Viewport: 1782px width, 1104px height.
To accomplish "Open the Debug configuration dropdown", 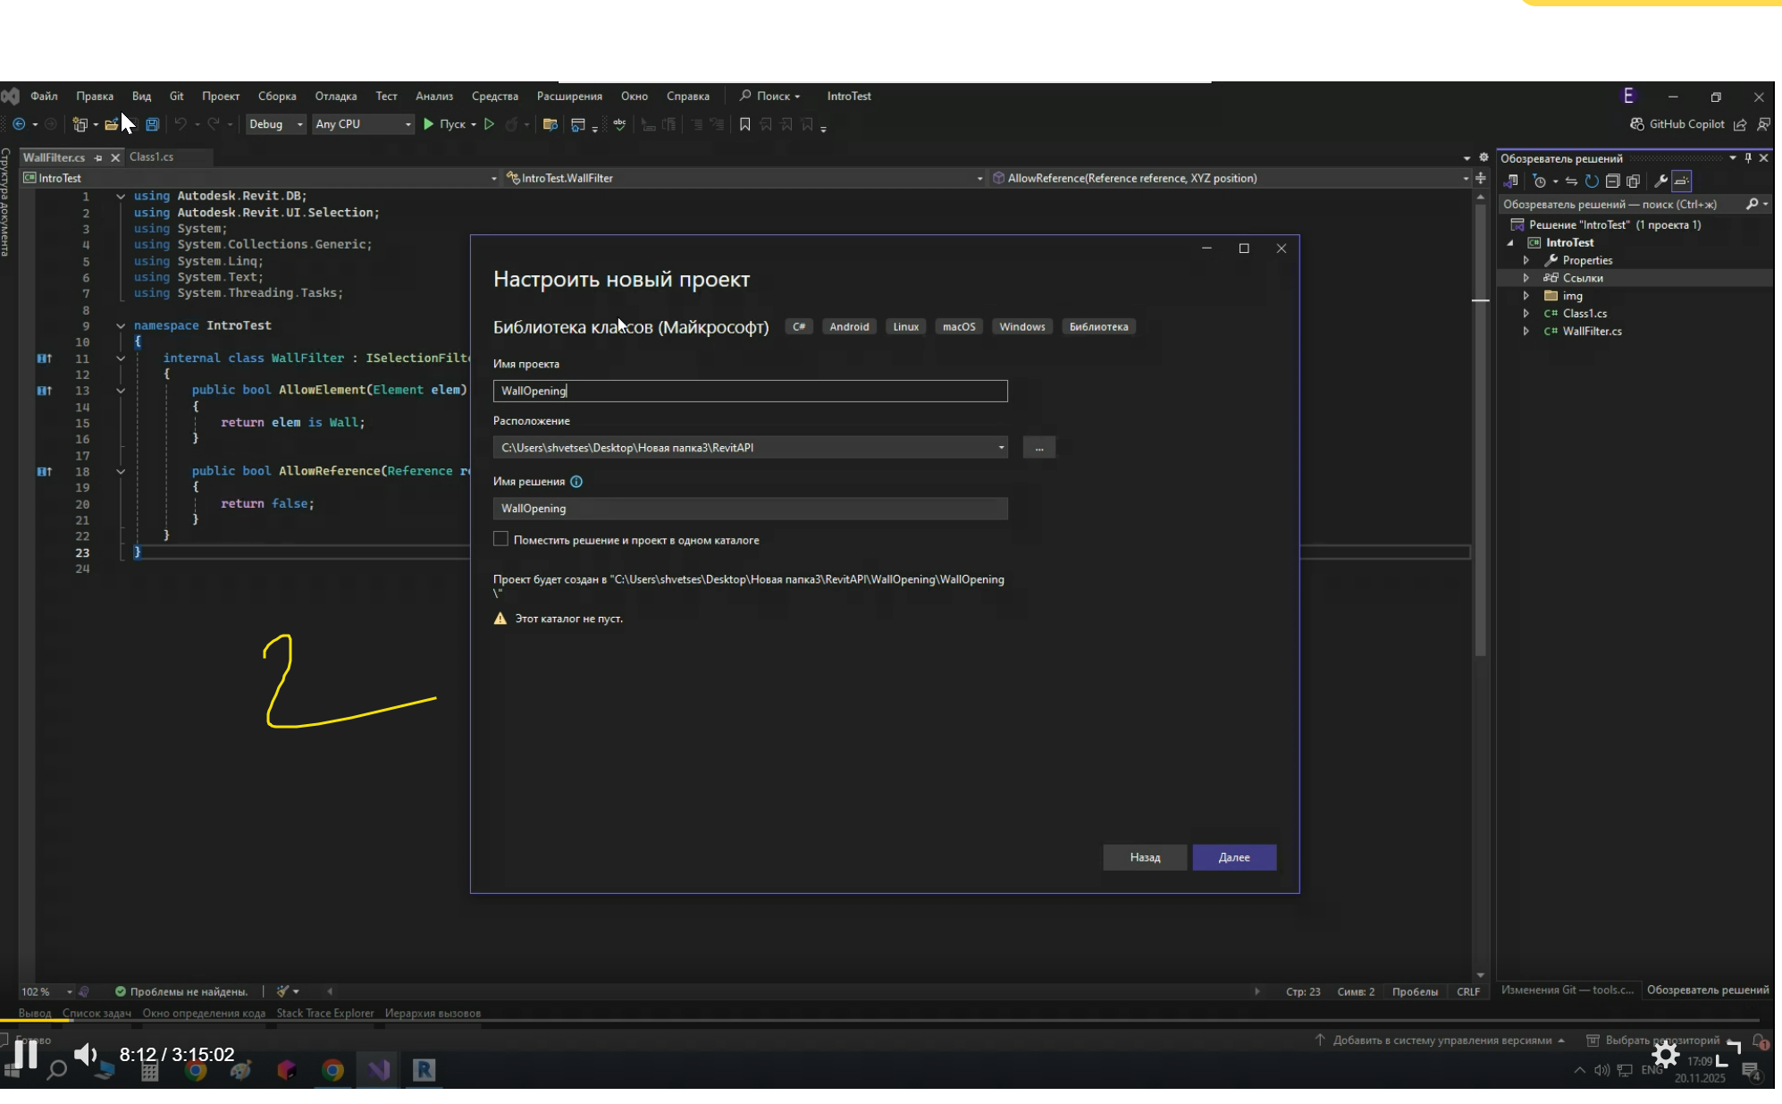I will click(275, 124).
